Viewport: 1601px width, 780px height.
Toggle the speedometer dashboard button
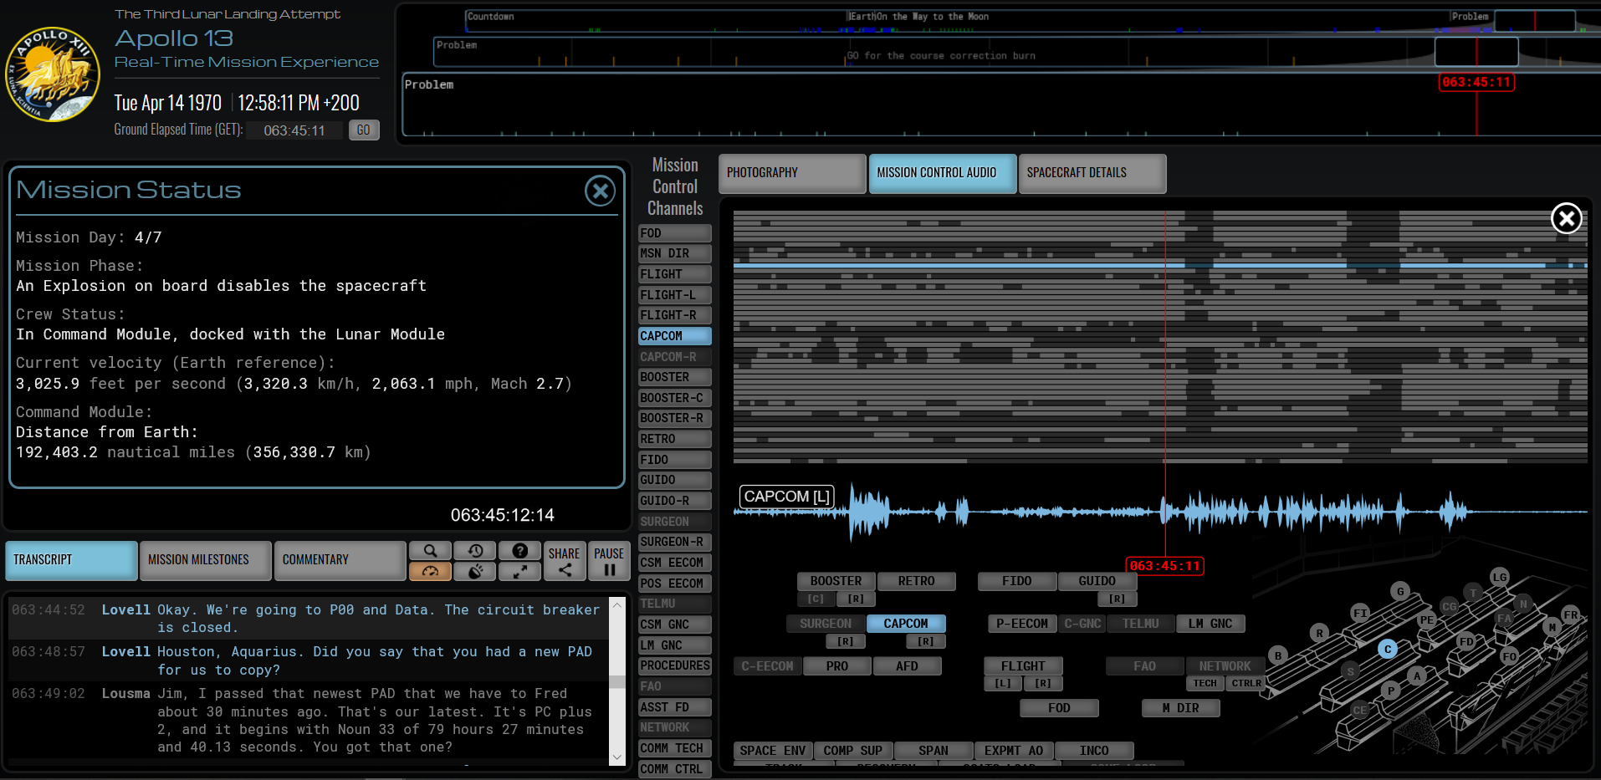430,571
